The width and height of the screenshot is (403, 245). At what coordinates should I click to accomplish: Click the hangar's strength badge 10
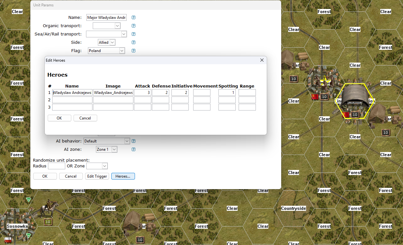(355, 115)
